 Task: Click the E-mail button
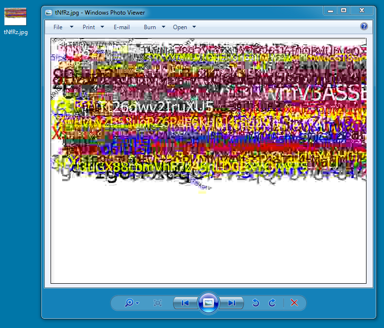(122, 27)
